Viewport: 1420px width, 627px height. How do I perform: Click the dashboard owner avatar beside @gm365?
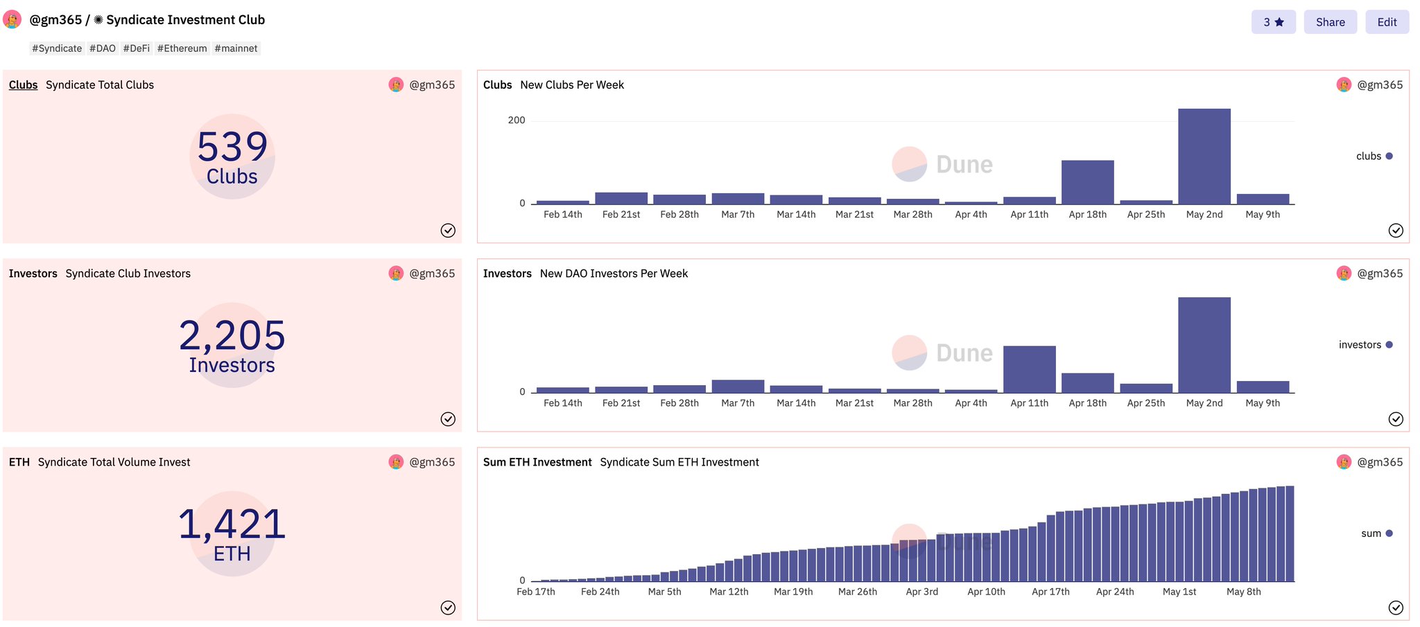click(12, 19)
